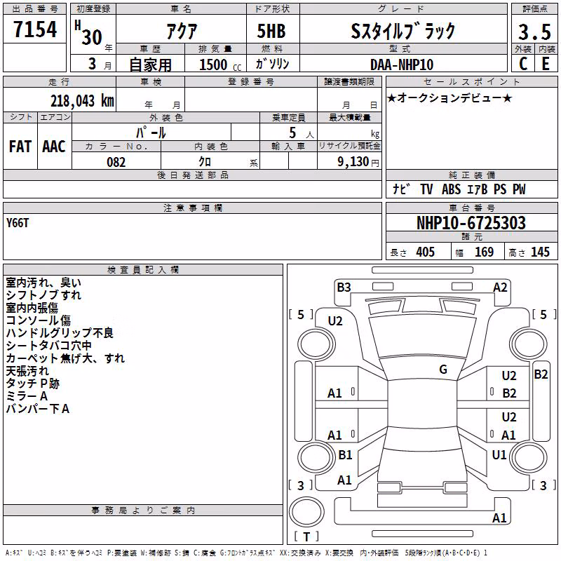Click the car name アクア
The image size is (561, 561).
pyautogui.click(x=182, y=31)
